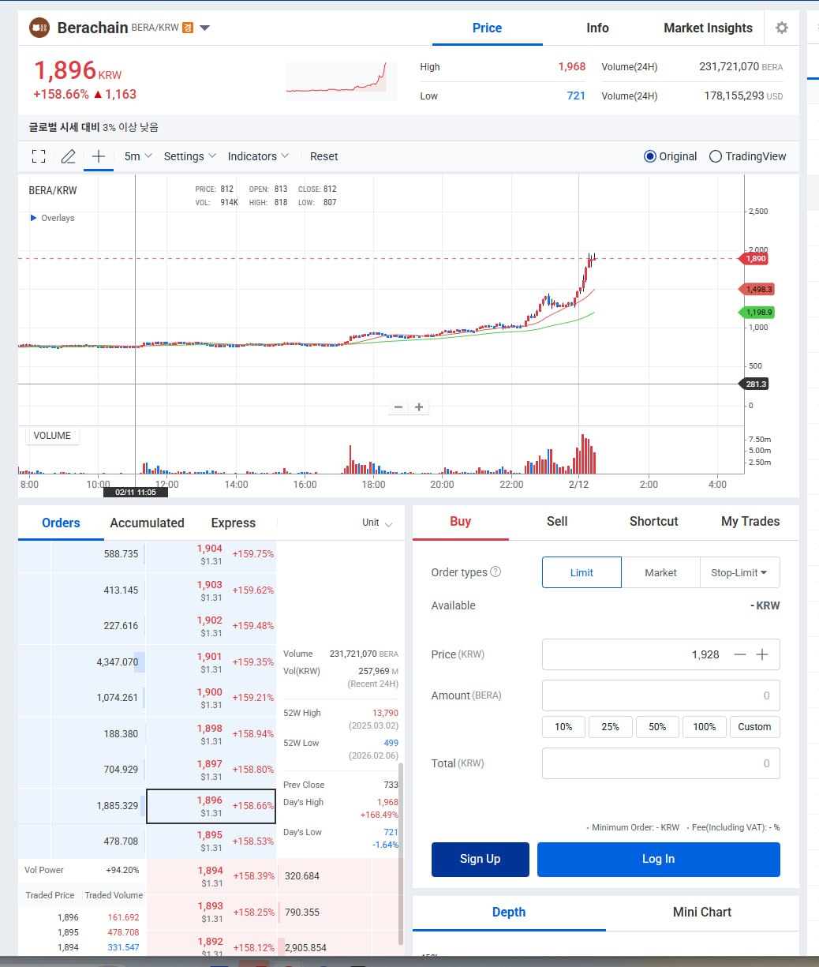Open the Sell tab
Image resolution: width=819 pixels, height=967 pixels.
tap(557, 521)
